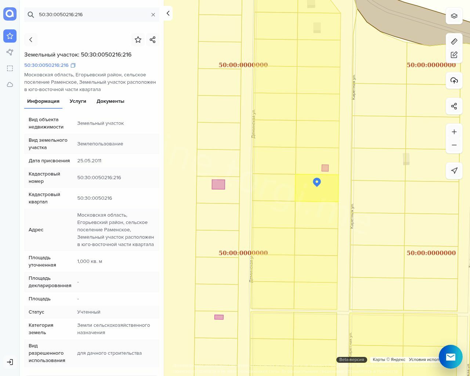Select the ruler measurement tool

(454, 41)
